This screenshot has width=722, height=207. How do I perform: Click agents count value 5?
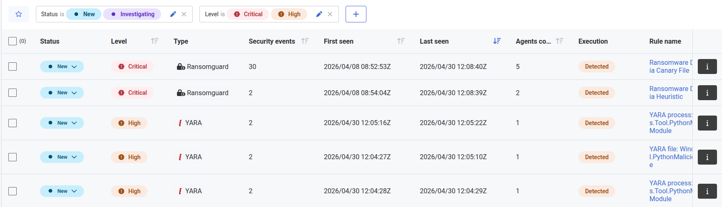click(518, 67)
